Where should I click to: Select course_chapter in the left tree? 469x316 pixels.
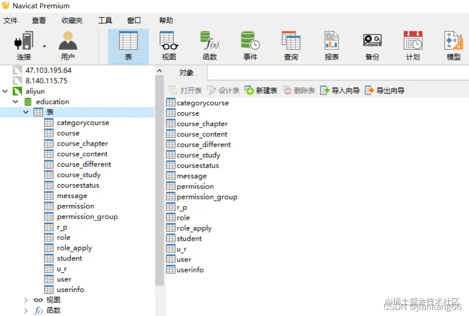click(82, 144)
